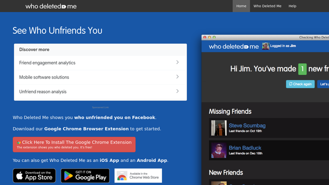Open the Steve Scumbag name link
The width and height of the screenshot is (329, 185).
click(247, 125)
